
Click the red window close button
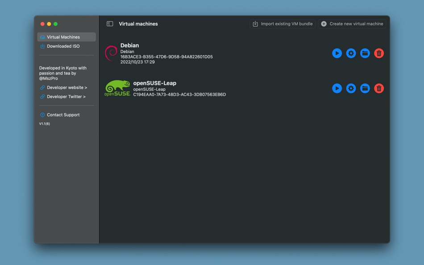pyautogui.click(x=42, y=24)
